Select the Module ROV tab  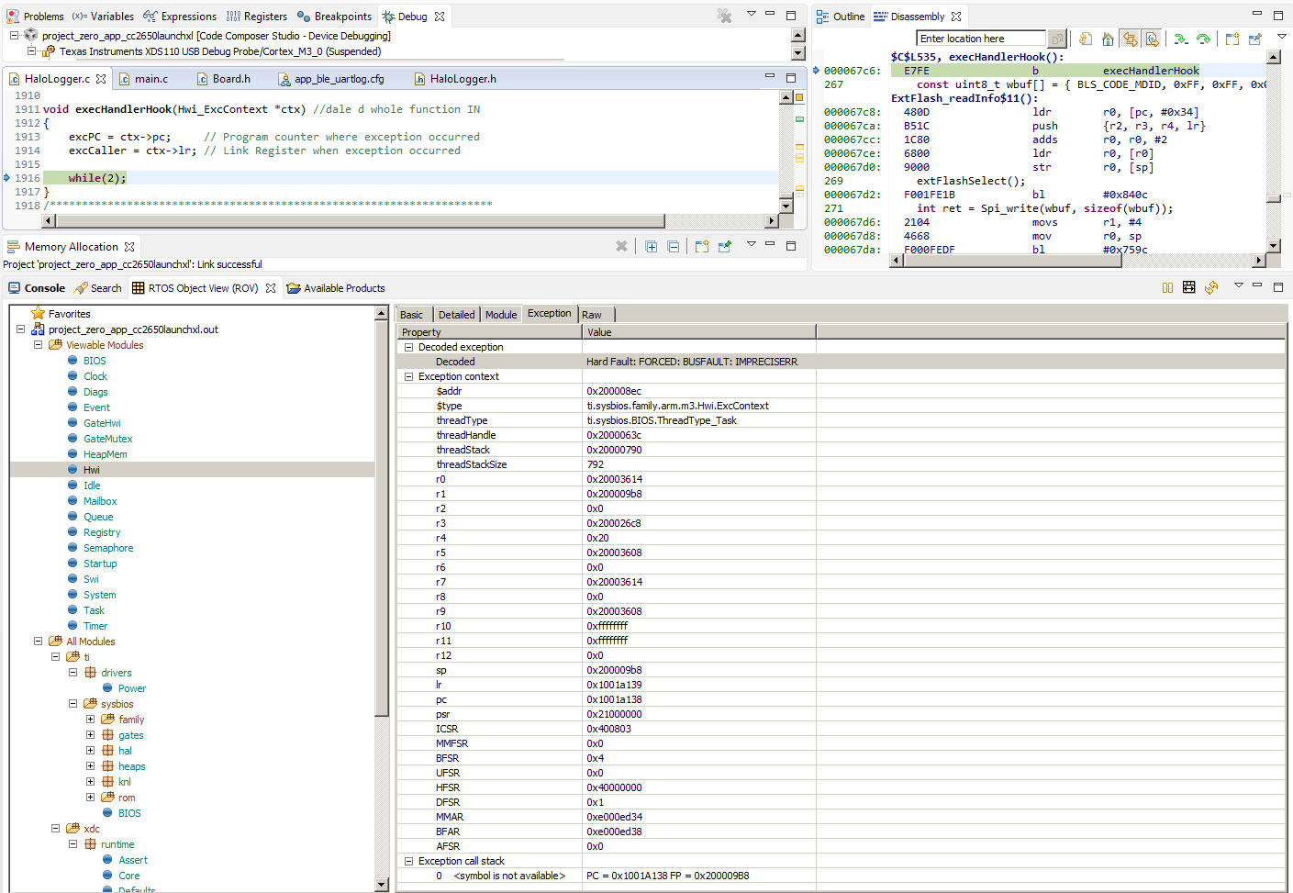[x=501, y=315]
